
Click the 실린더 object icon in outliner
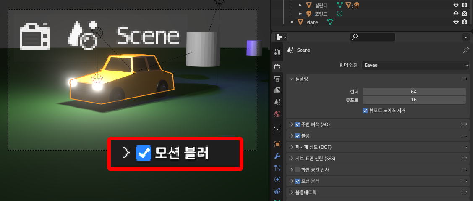pyautogui.click(x=308, y=5)
